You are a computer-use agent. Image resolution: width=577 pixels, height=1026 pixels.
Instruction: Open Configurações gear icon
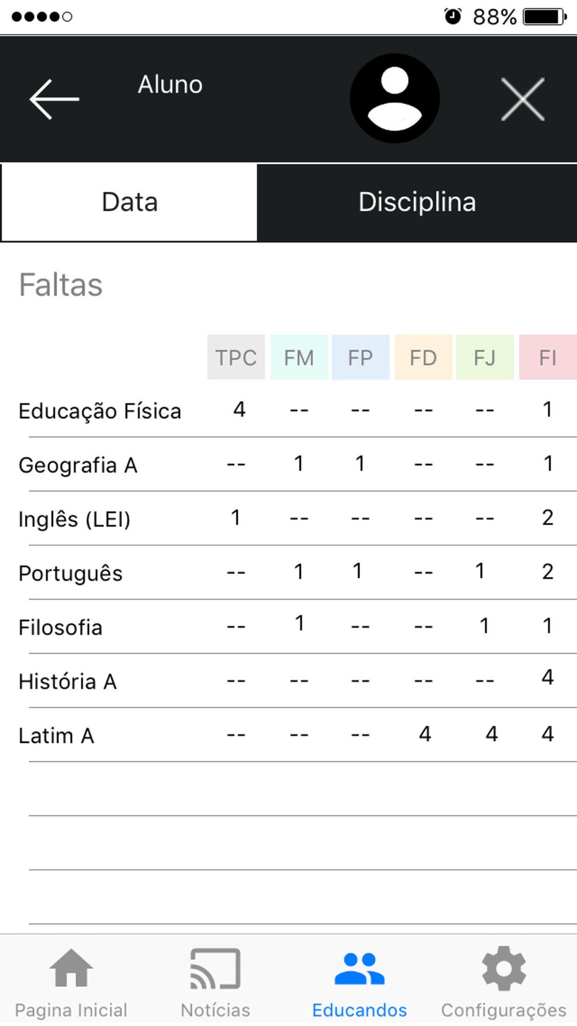[504, 968]
